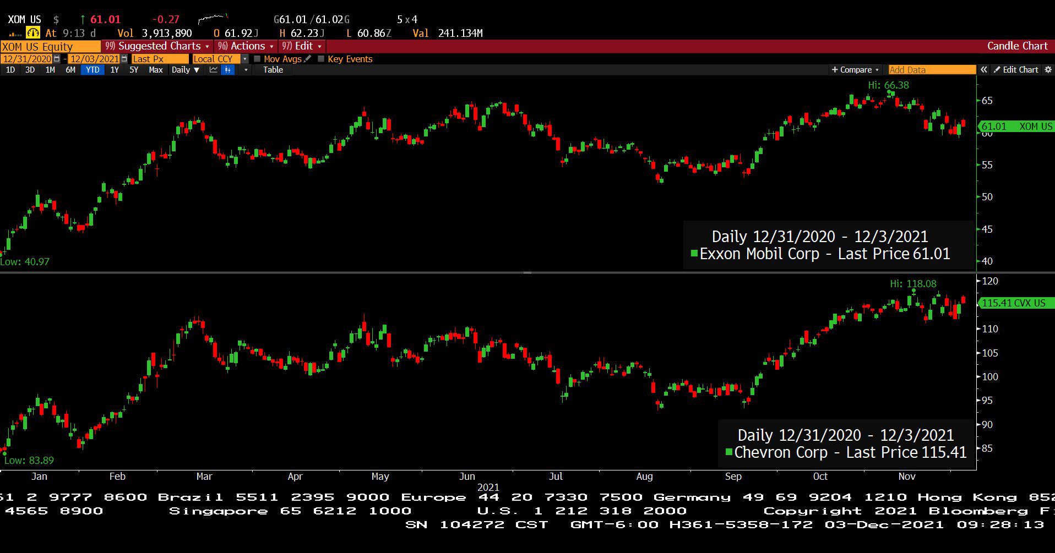
Task: Open the Edit menu
Action: pyautogui.click(x=302, y=46)
